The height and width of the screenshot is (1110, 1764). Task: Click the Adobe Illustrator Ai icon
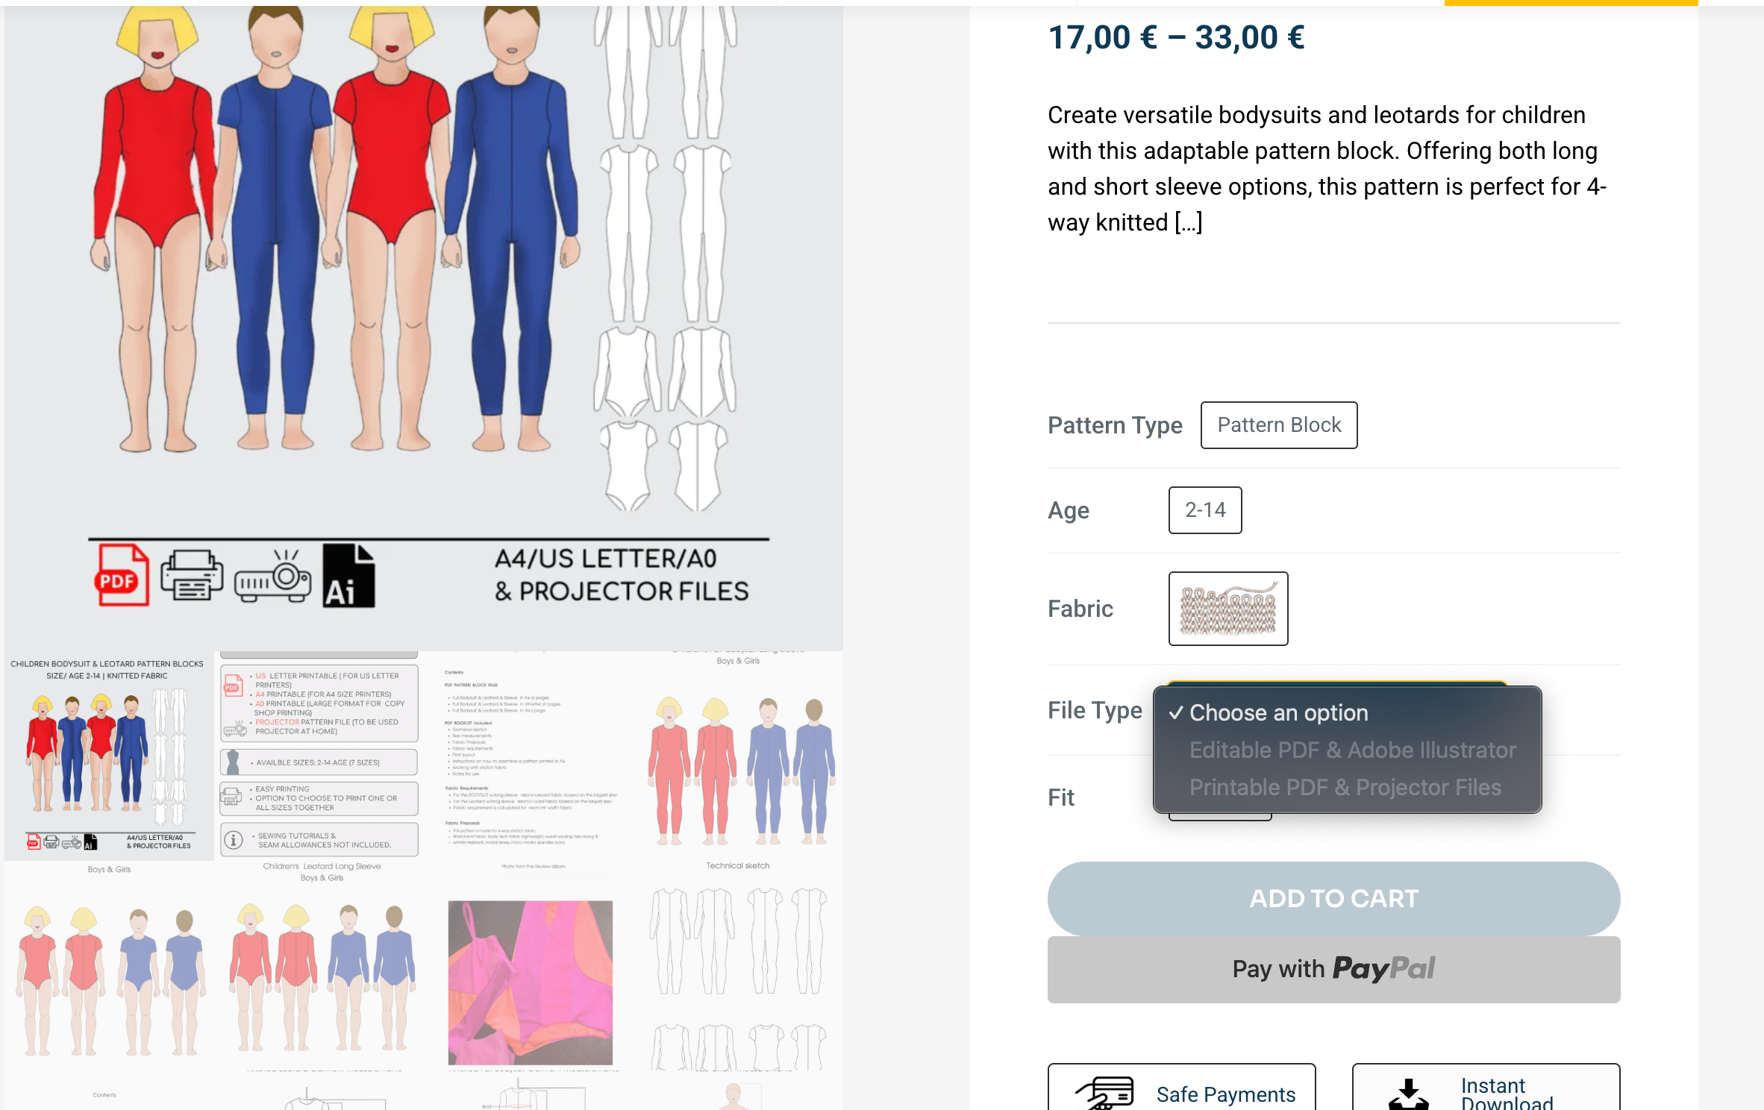pos(348,575)
